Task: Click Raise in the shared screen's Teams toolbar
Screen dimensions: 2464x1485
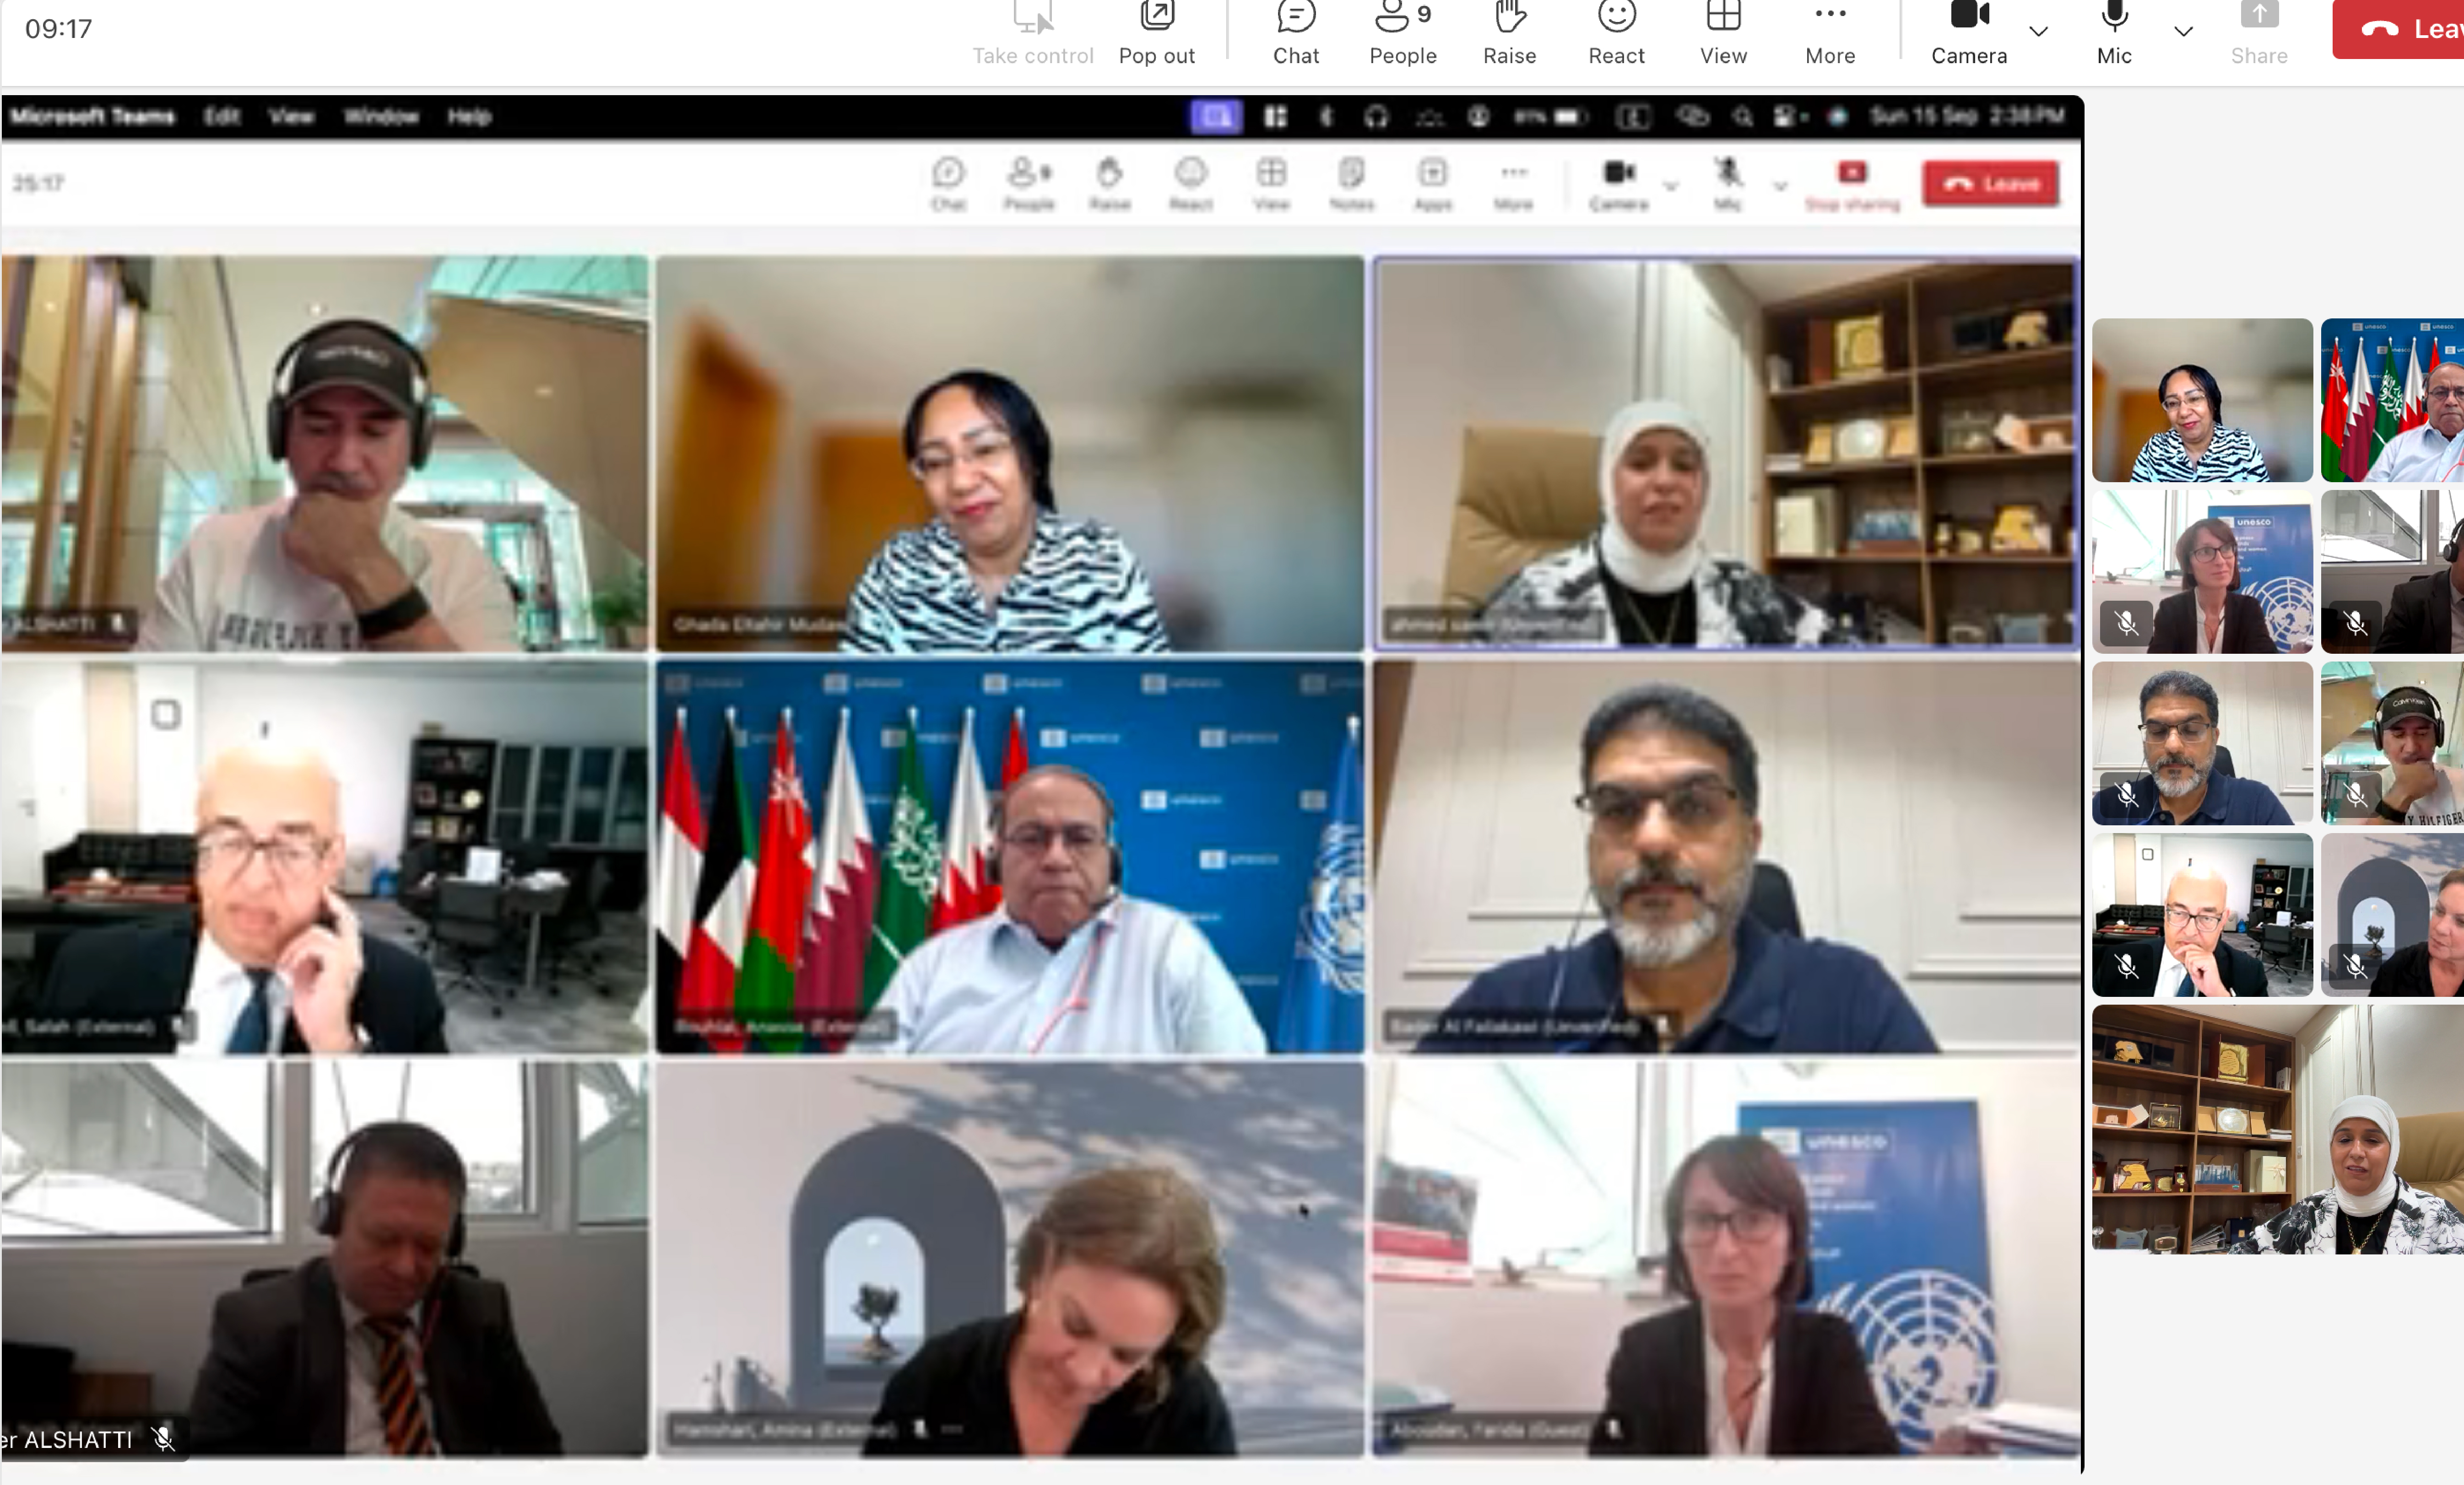Action: [x=1109, y=184]
